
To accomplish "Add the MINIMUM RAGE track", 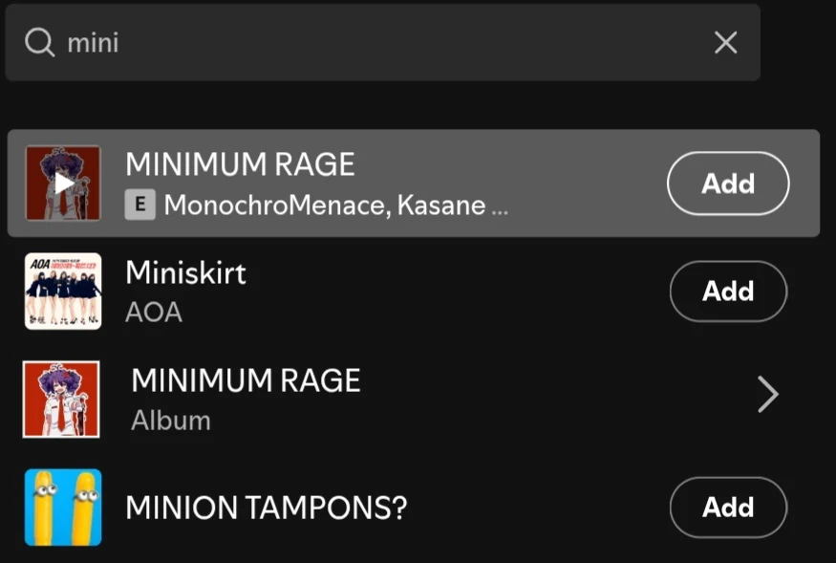I will [x=728, y=183].
